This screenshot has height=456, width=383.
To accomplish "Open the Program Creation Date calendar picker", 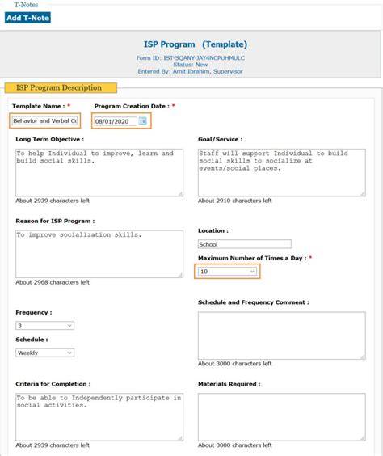I will (x=143, y=120).
